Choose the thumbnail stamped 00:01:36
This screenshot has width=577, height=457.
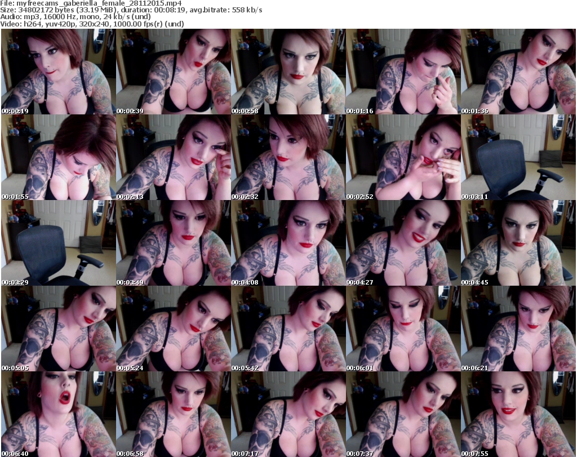[518, 72]
